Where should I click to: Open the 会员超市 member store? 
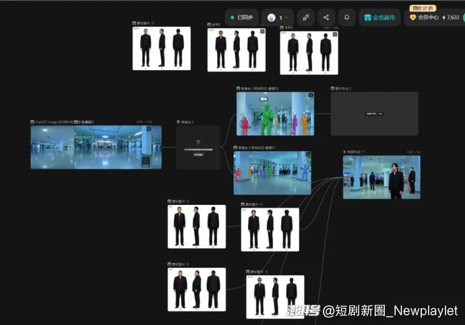379,18
